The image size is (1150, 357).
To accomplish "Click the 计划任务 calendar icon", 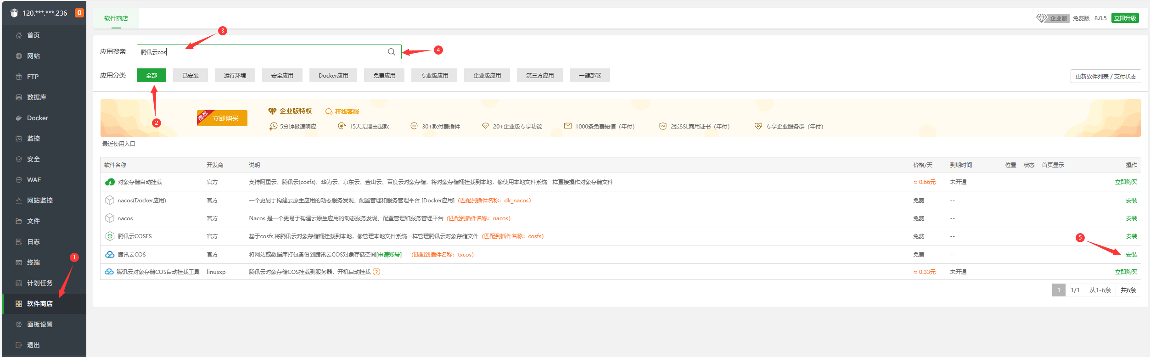I will (19, 283).
